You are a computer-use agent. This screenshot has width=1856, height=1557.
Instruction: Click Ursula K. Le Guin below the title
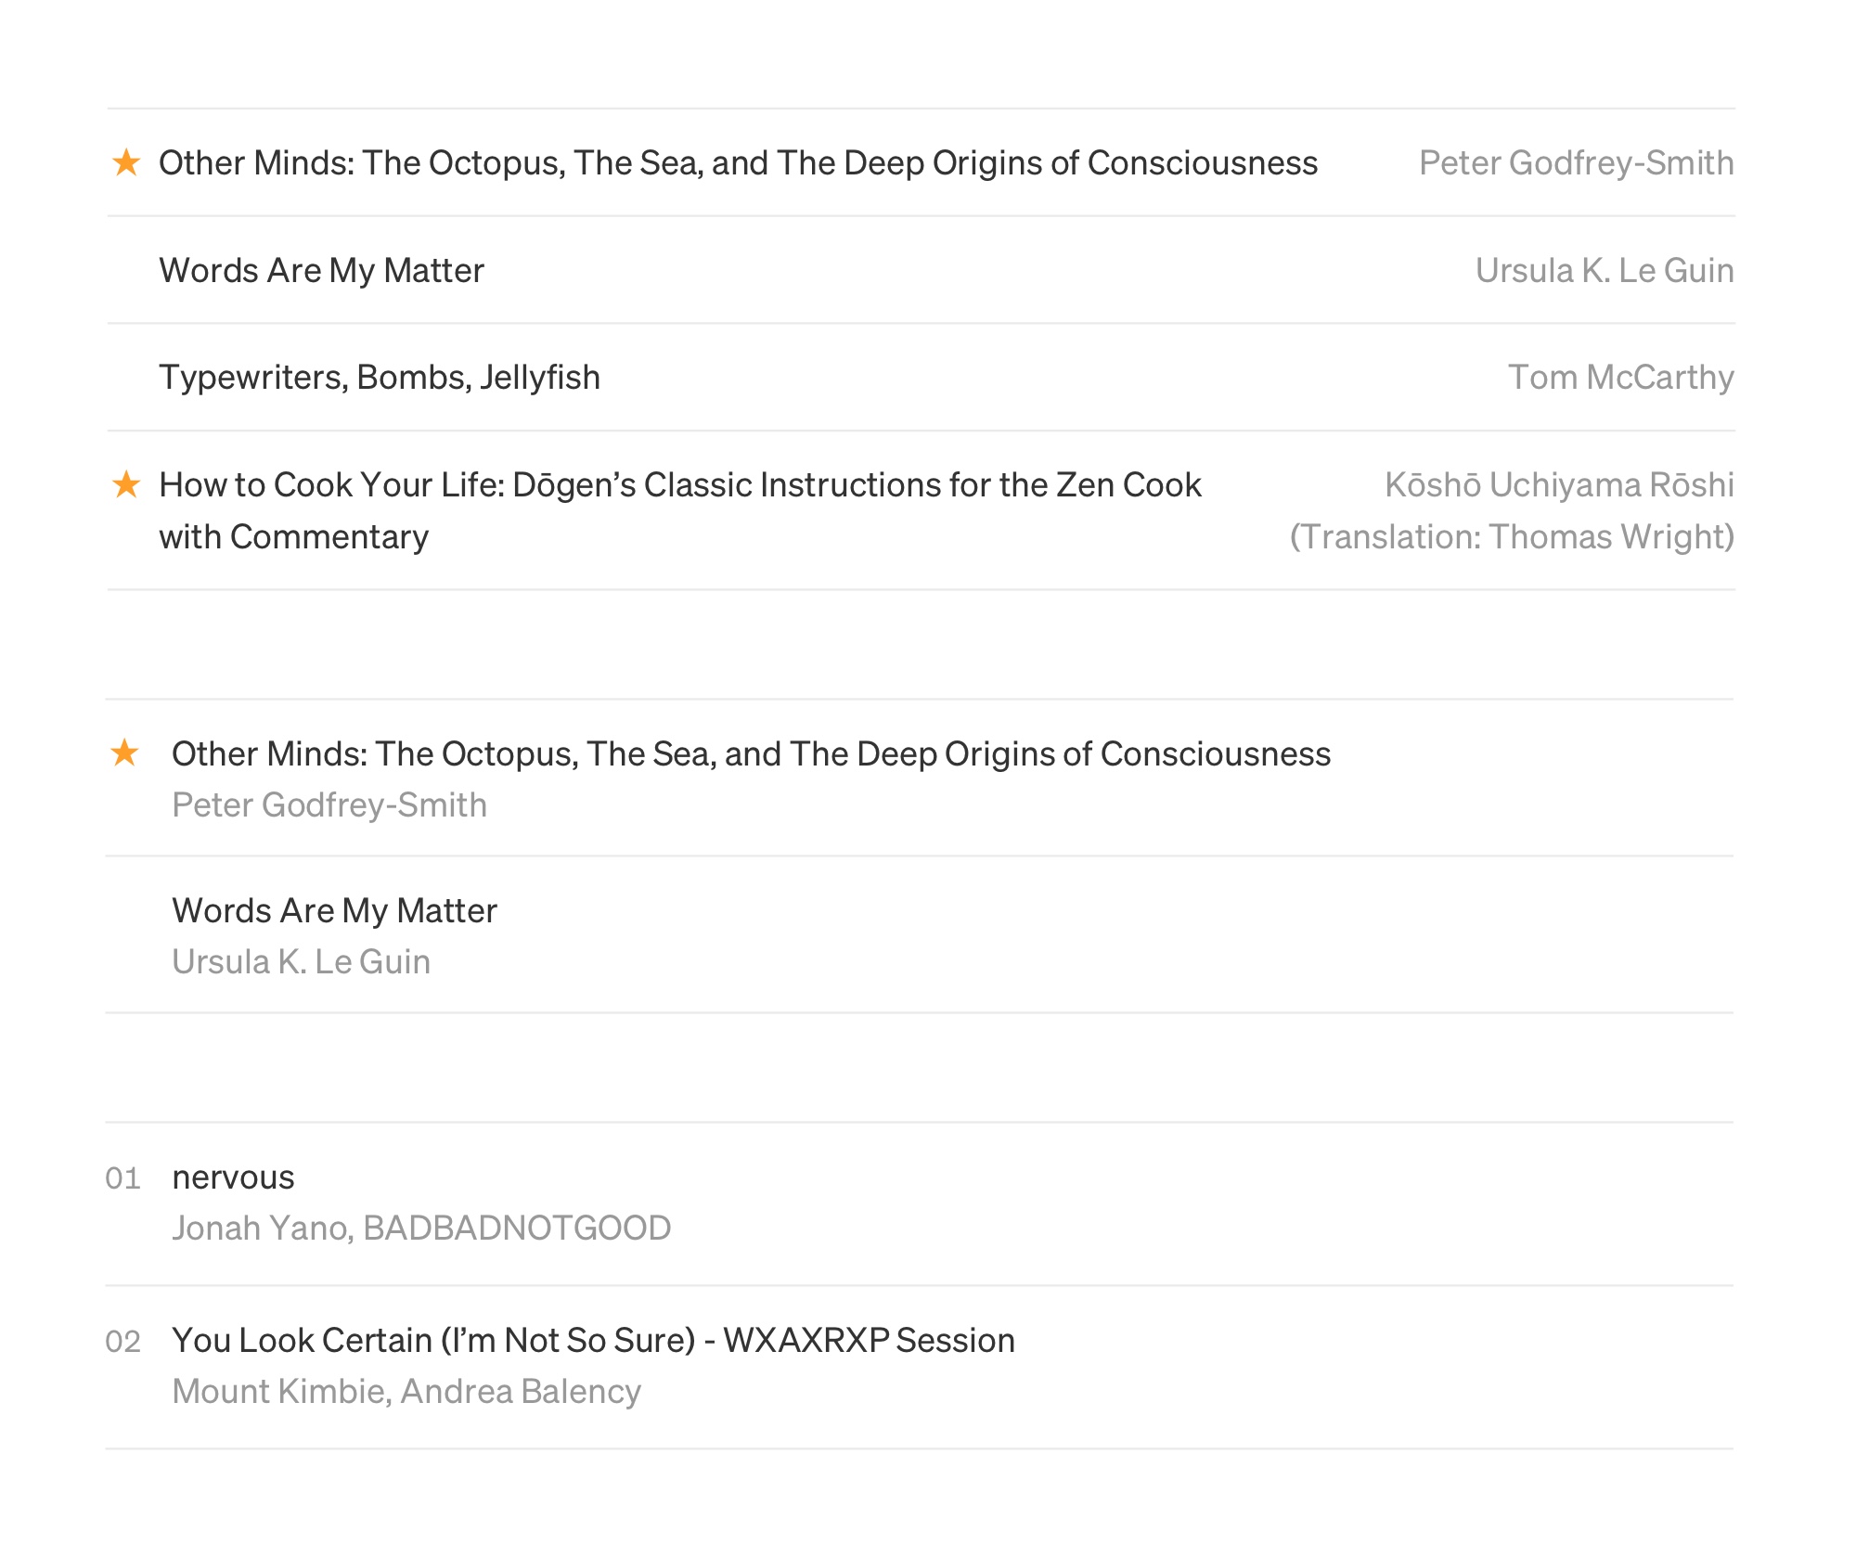[301, 961]
